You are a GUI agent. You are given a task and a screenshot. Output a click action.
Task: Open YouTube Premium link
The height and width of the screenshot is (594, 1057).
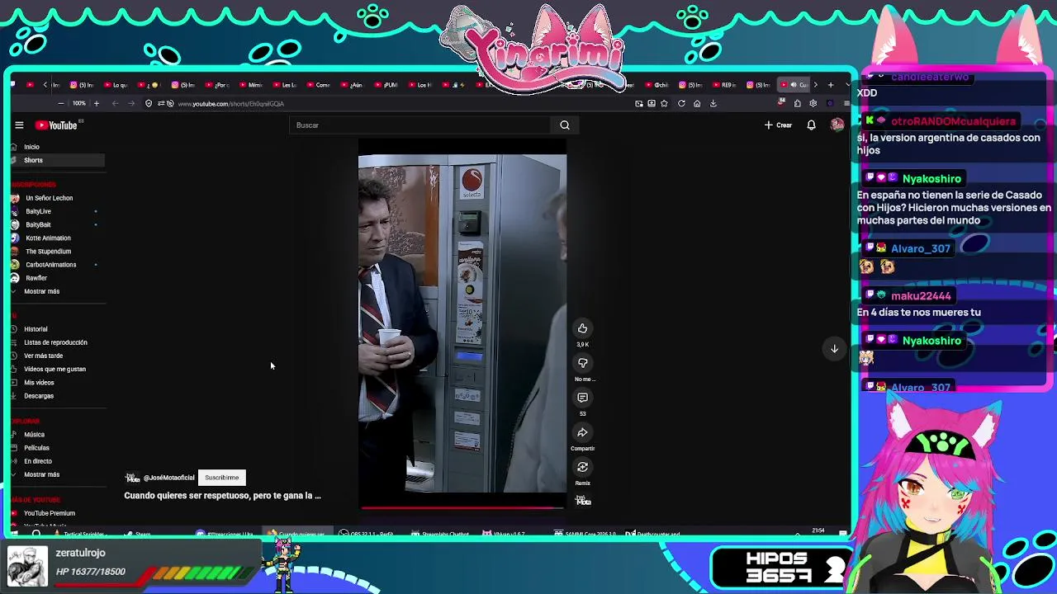point(49,513)
